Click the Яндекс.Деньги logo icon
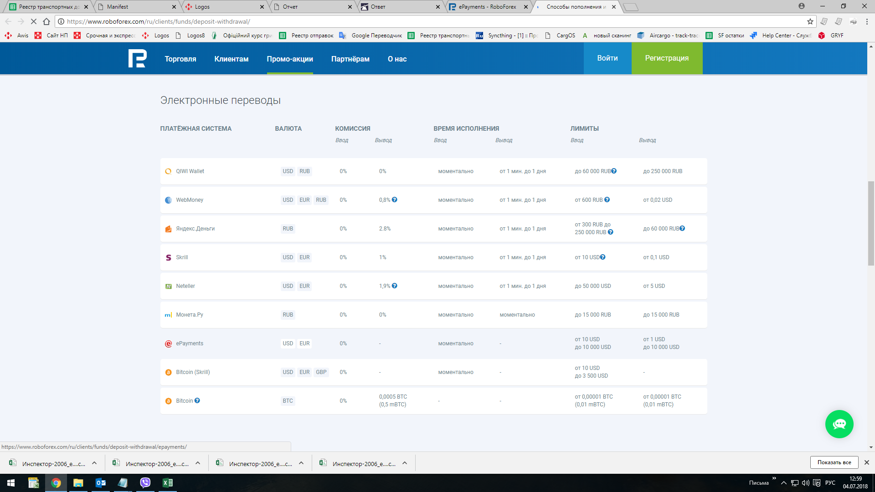 (168, 229)
